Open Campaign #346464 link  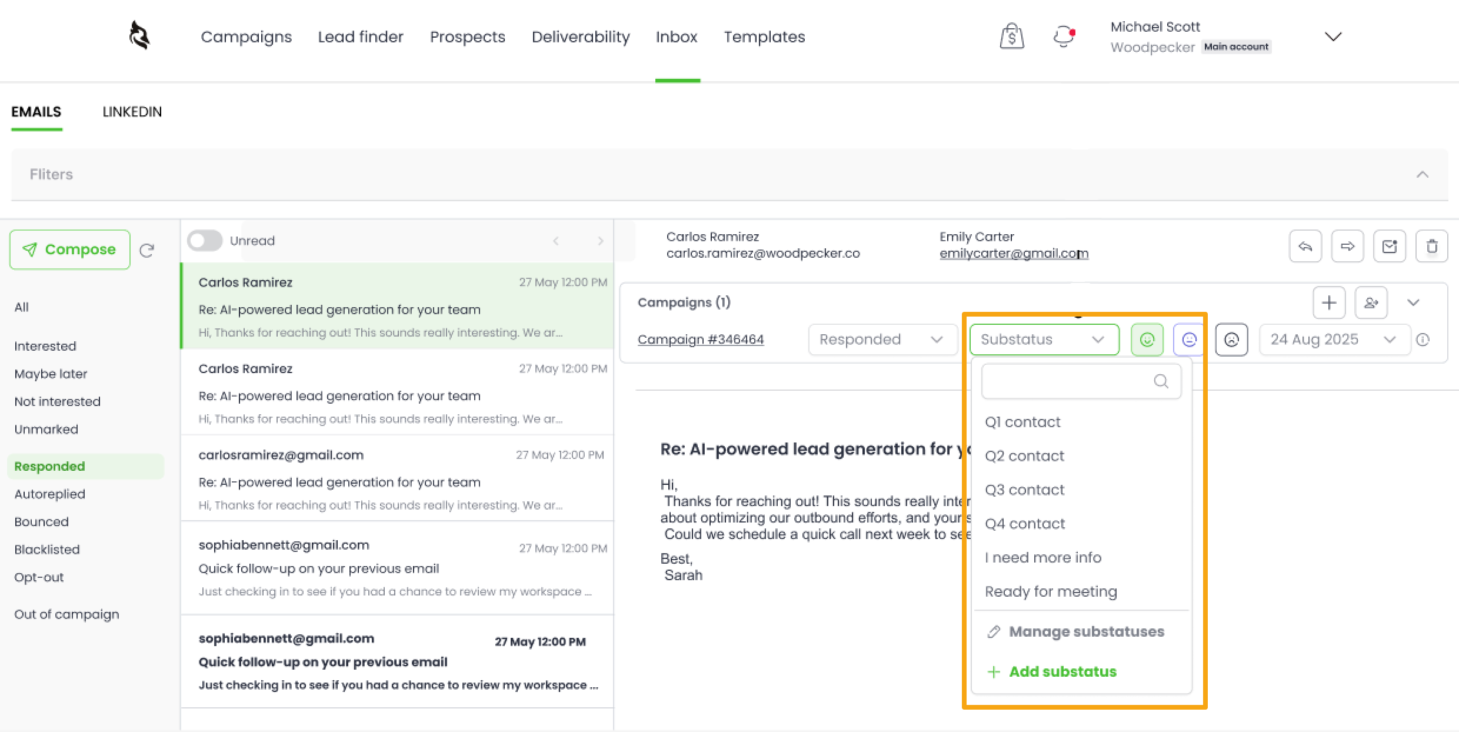tap(701, 340)
